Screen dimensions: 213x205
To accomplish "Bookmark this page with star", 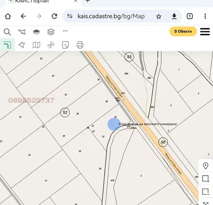I will point(159,16).
